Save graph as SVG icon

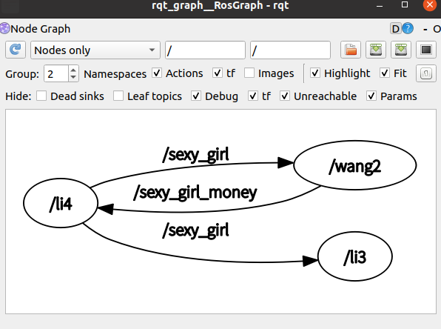[x=401, y=50]
